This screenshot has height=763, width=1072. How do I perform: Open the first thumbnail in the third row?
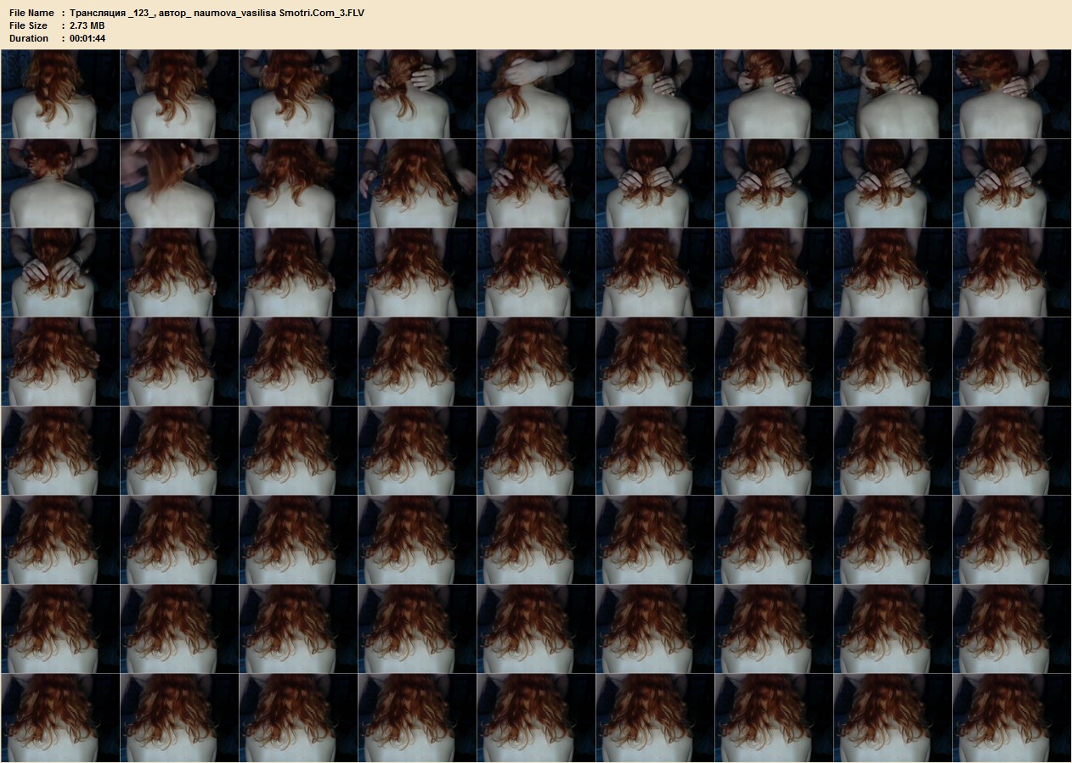pyautogui.click(x=60, y=272)
